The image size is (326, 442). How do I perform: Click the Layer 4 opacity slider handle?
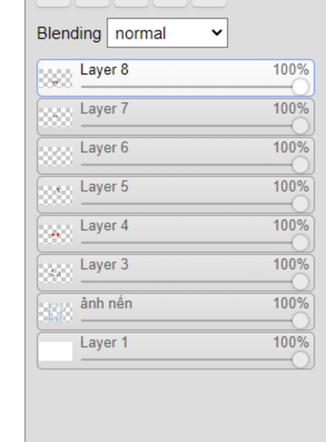300,243
